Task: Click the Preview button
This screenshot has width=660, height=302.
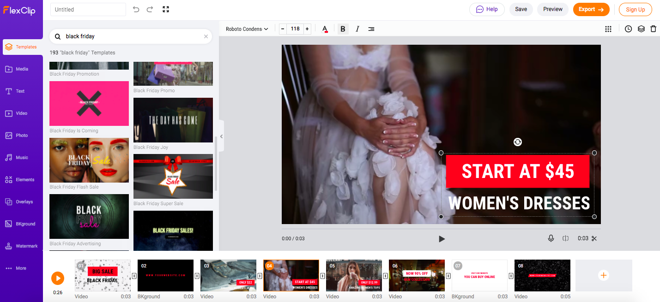Action: pyautogui.click(x=552, y=9)
